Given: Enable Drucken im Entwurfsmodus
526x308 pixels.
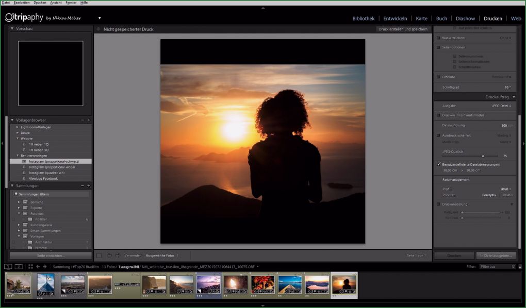Looking at the screenshot, I should 438,115.
